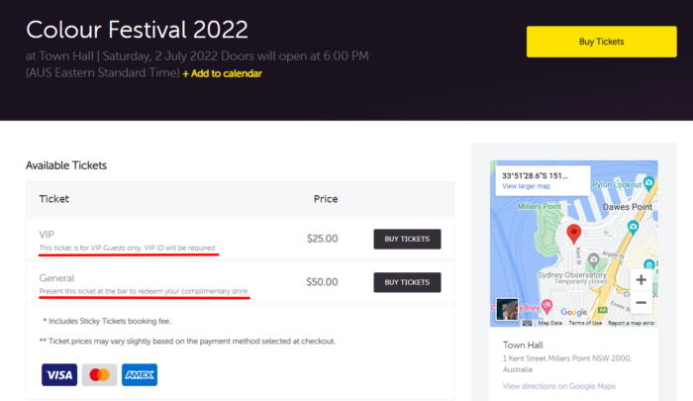
Task: Click the Sydney Observatory map marker
Action: click(x=594, y=259)
